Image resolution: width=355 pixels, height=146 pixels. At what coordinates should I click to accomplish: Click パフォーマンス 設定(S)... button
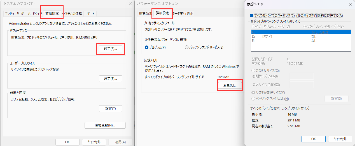111,49
